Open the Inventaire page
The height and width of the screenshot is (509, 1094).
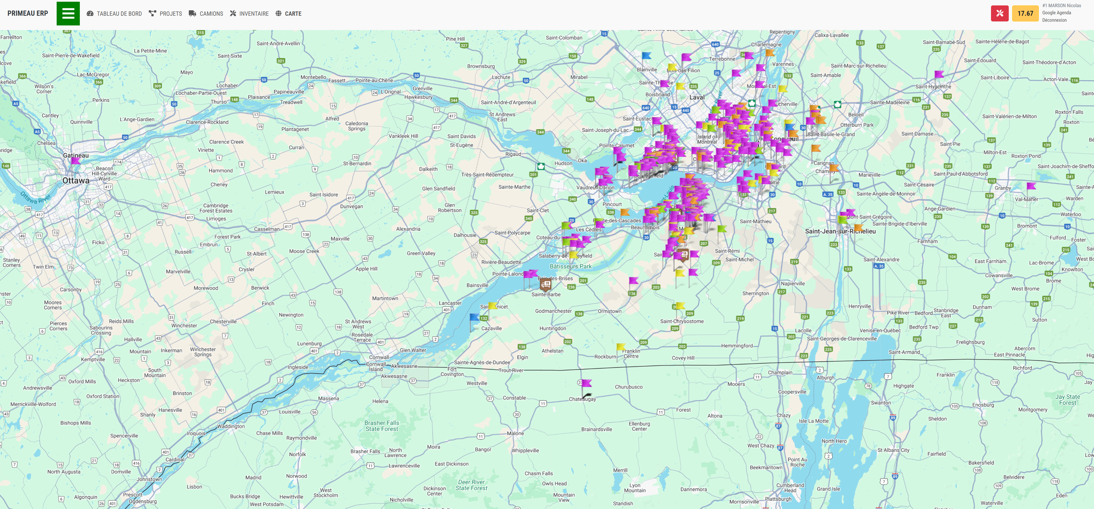pyautogui.click(x=249, y=13)
